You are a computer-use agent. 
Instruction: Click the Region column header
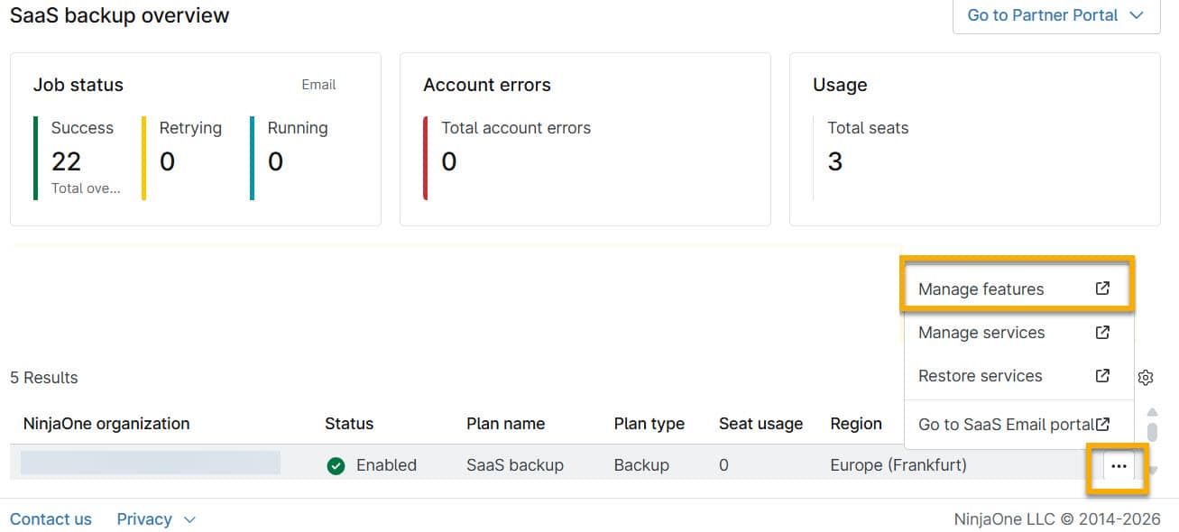(x=855, y=424)
